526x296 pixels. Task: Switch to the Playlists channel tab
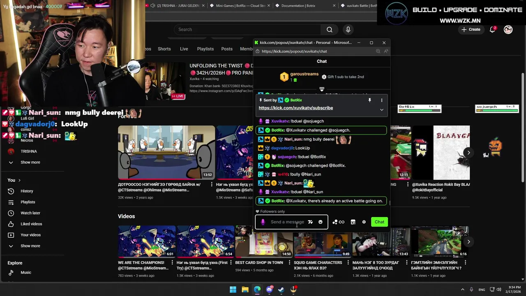click(x=205, y=49)
